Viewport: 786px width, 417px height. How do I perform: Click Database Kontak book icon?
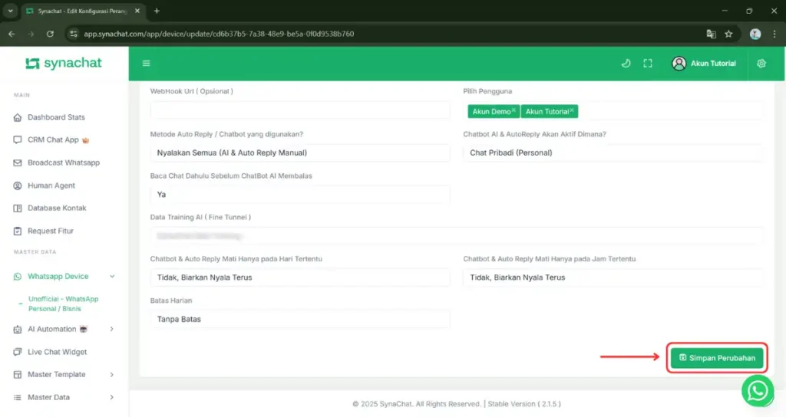point(18,208)
